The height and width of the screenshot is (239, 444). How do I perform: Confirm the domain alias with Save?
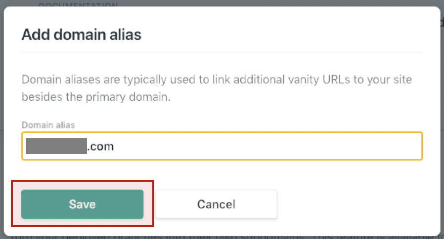click(82, 204)
